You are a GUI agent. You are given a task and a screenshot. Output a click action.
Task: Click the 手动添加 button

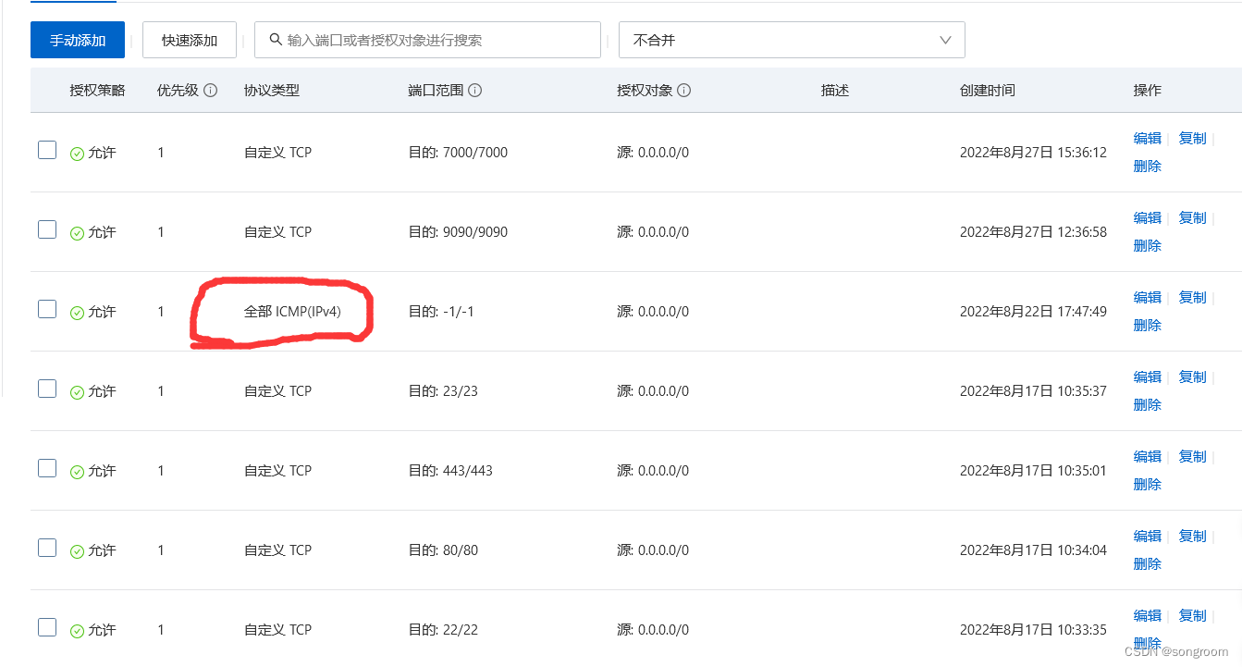tap(78, 40)
